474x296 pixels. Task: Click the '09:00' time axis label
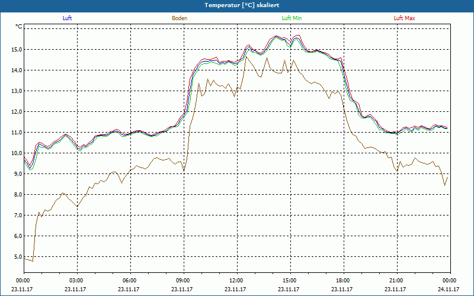[184, 281]
